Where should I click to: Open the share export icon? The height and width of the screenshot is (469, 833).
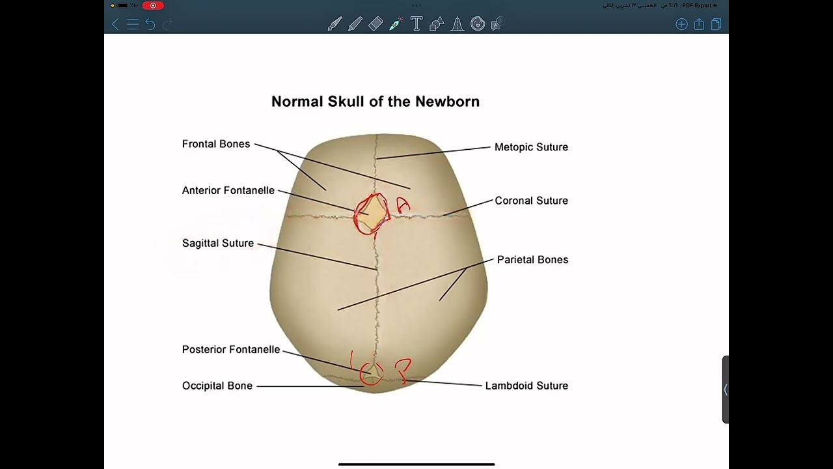point(699,24)
